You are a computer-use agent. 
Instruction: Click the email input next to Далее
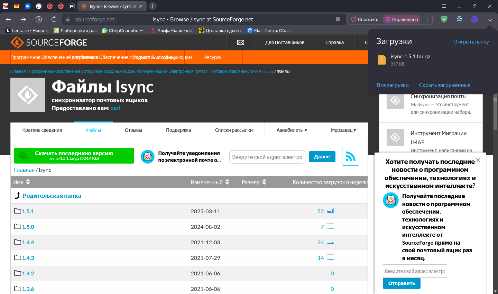click(267, 157)
